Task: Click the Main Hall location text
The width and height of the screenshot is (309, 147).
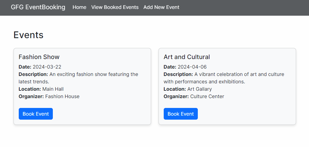Action: click(x=53, y=89)
